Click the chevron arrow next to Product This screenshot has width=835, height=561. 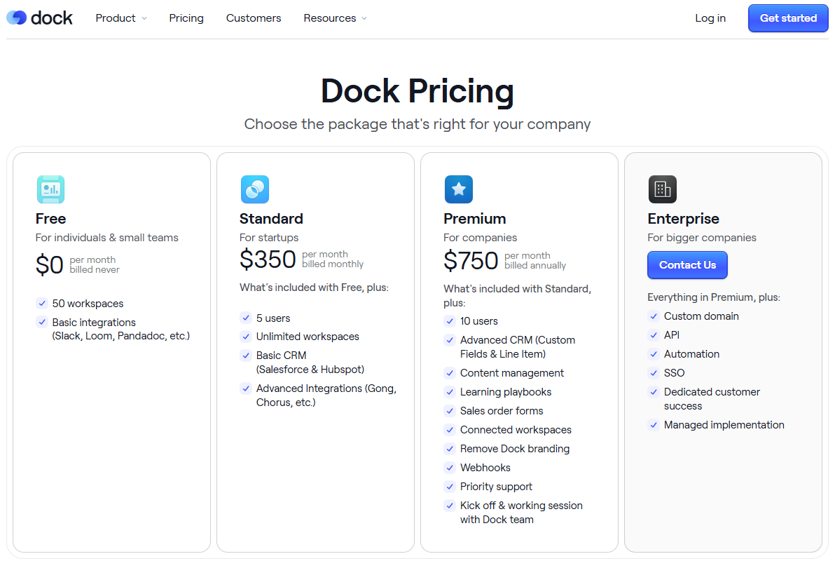pyautogui.click(x=144, y=19)
